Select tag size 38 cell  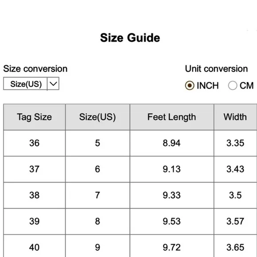[x=35, y=195]
